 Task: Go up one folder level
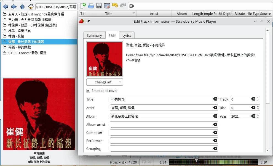click(x=22, y=7)
